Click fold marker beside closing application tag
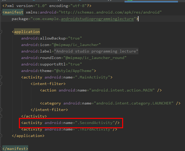Image resolution: width=185 pixels, height=151 pixels. [1, 136]
